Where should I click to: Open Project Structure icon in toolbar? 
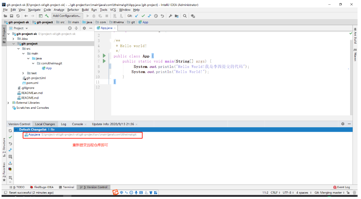point(177,16)
